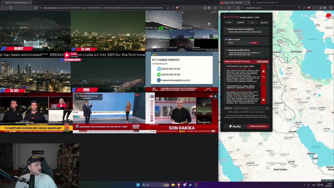Click the siren icon on first Confrontation Line alert
The width and height of the screenshot is (334, 188).
click(263, 77)
